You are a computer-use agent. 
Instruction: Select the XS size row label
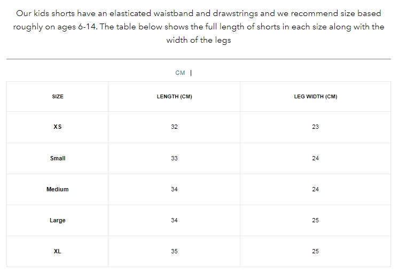(x=58, y=127)
